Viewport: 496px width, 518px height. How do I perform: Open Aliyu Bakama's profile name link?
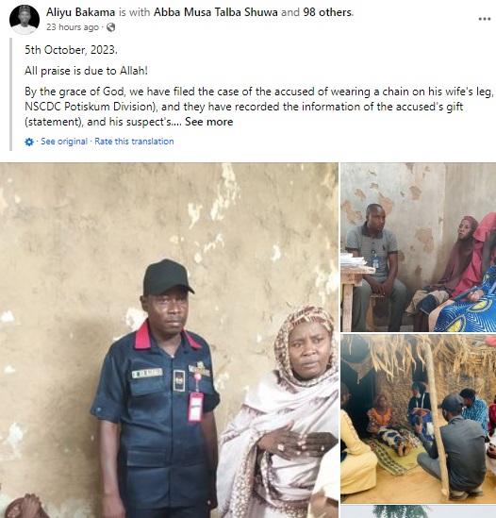80,12
